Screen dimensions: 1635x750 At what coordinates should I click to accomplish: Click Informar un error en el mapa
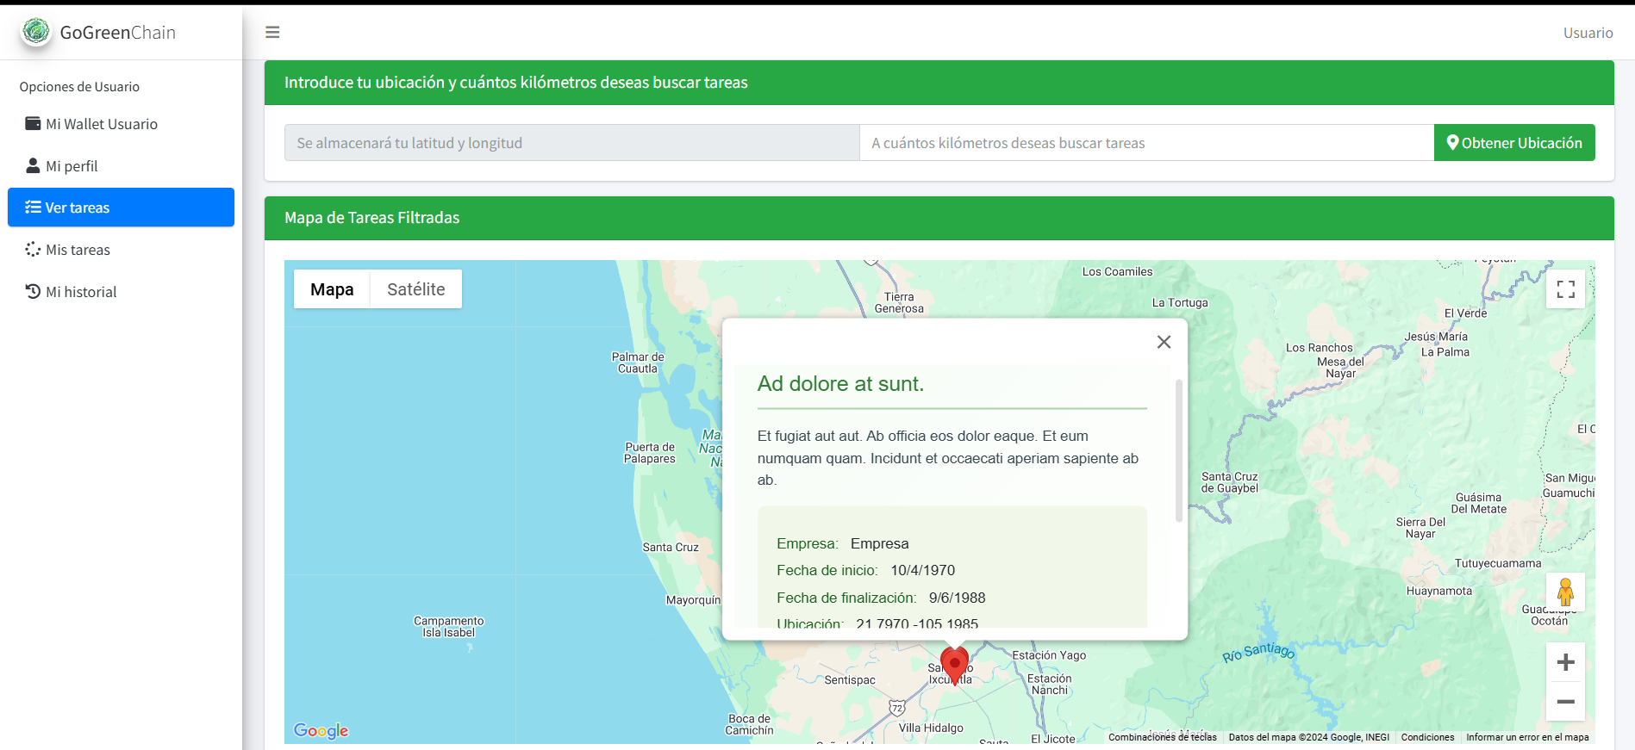1527,737
